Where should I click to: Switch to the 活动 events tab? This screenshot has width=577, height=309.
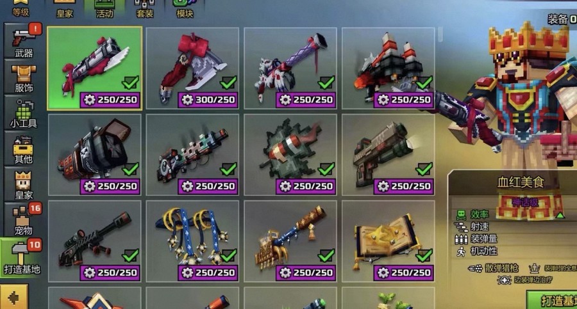(104, 9)
